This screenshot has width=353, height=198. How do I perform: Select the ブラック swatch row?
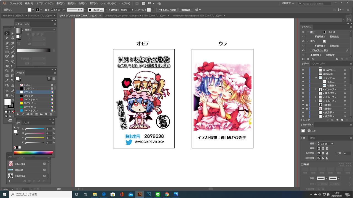click(x=35, y=96)
